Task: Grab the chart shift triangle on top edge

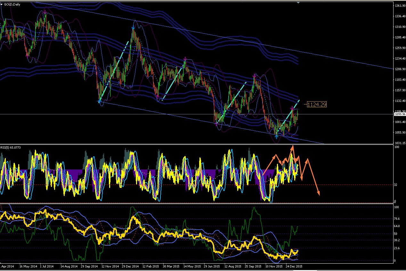Action: (x=298, y=2)
